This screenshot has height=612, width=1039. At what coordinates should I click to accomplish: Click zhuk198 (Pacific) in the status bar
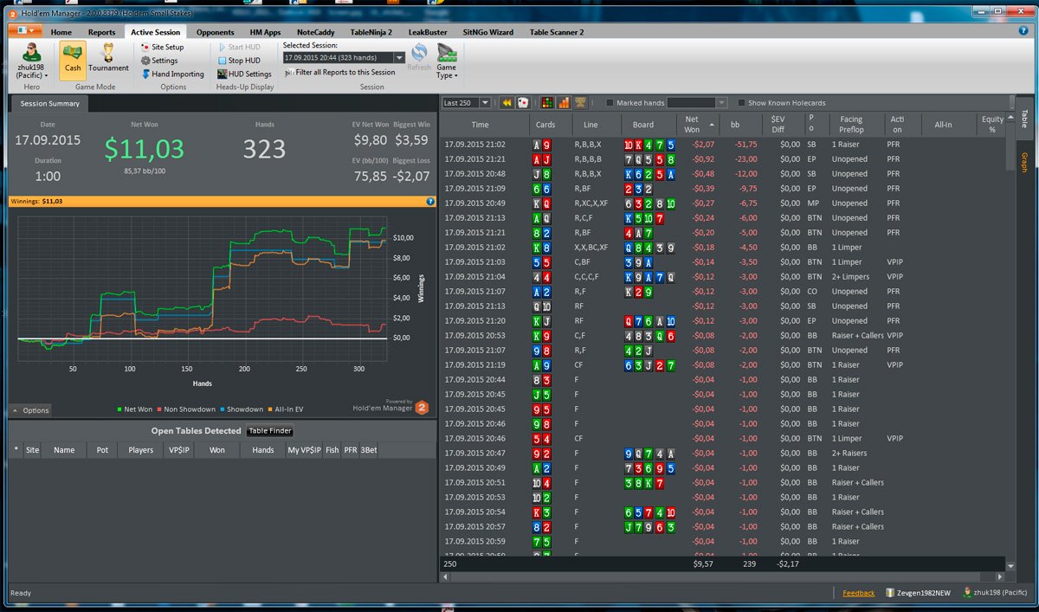pos(994,593)
